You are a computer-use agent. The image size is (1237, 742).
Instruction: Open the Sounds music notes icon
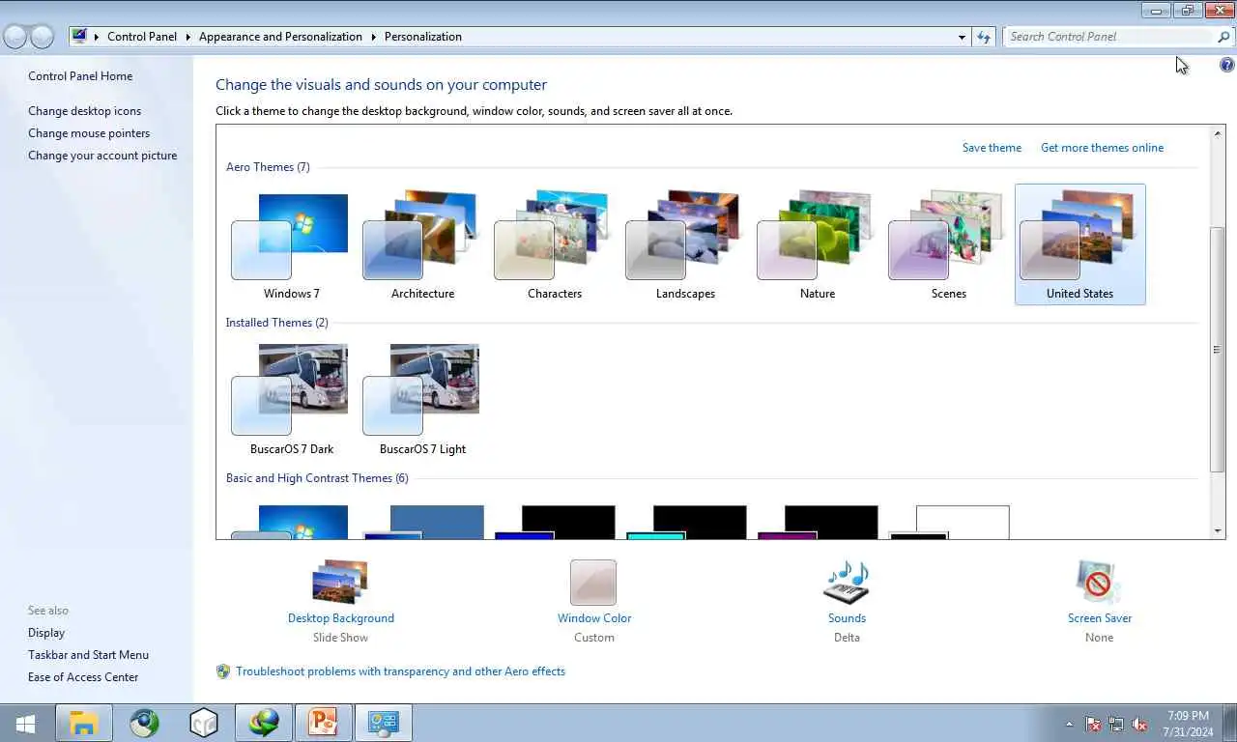pyautogui.click(x=847, y=583)
